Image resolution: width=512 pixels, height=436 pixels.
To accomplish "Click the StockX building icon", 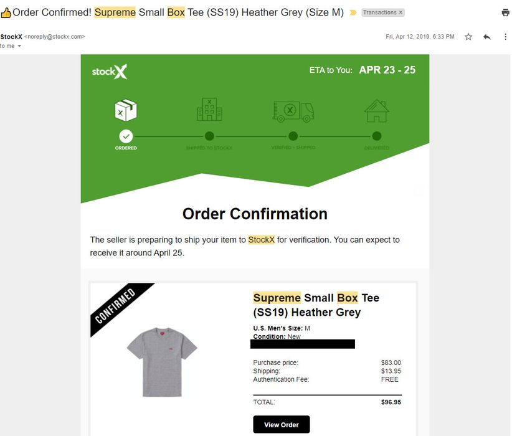I will coord(209,110).
